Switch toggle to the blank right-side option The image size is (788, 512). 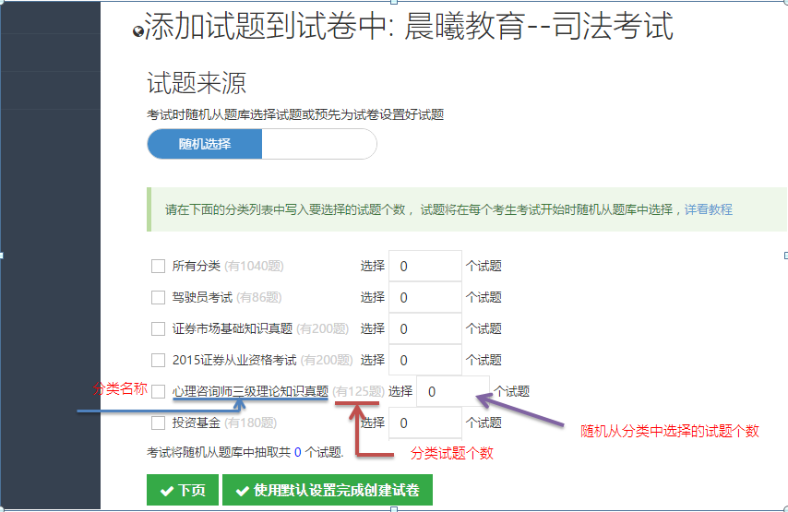coord(318,144)
